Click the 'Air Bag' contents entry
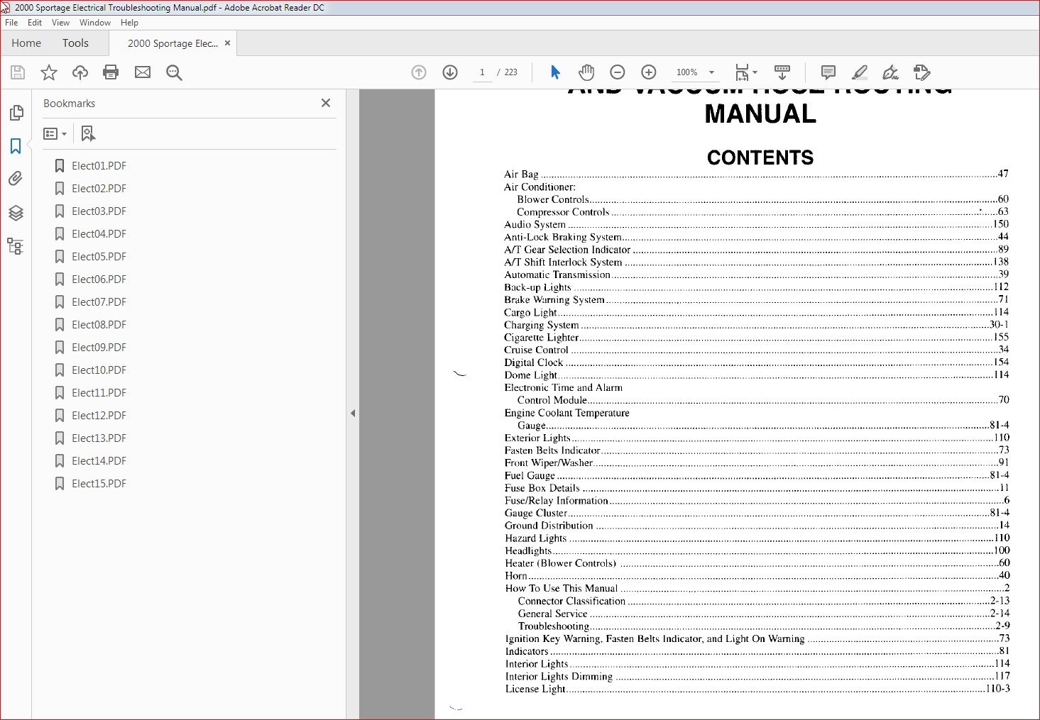 pos(756,174)
